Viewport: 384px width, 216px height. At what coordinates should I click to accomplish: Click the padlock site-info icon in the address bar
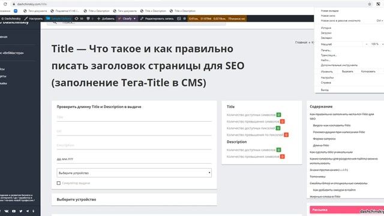point(13,4)
